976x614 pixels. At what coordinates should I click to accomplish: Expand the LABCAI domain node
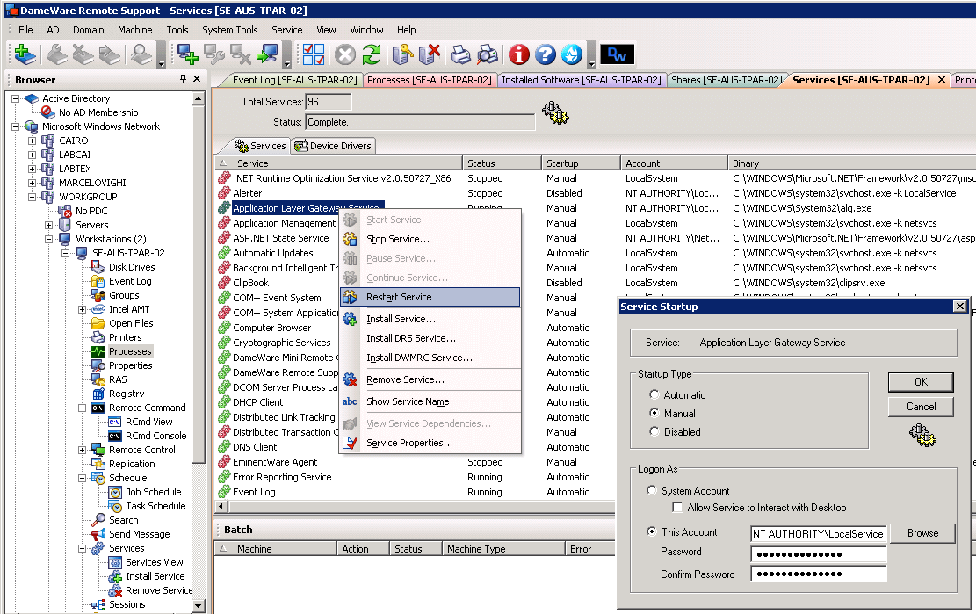tap(32, 155)
